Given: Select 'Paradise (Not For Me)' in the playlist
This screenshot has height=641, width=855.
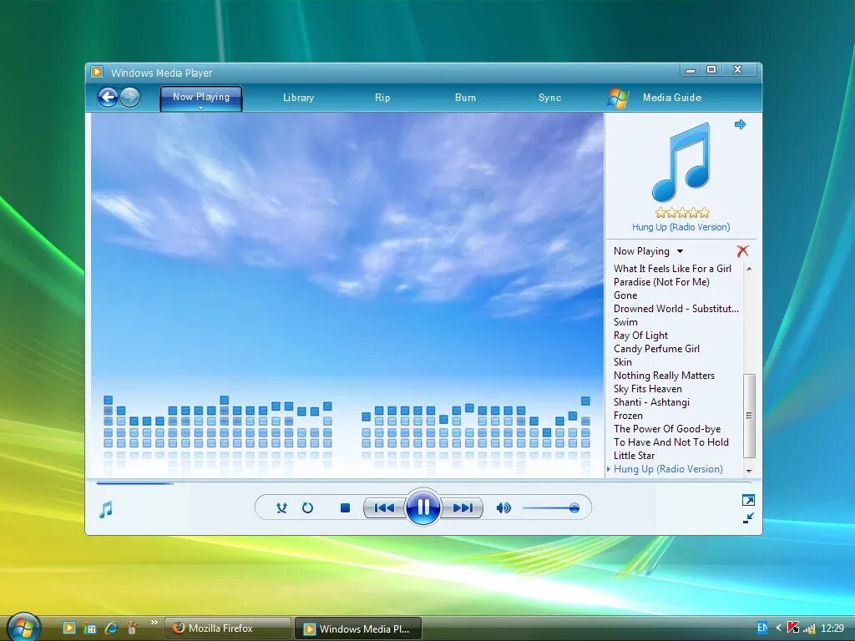Looking at the screenshot, I should 661,282.
